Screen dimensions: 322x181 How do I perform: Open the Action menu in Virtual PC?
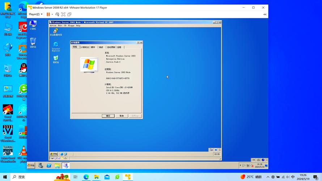click(53, 26)
